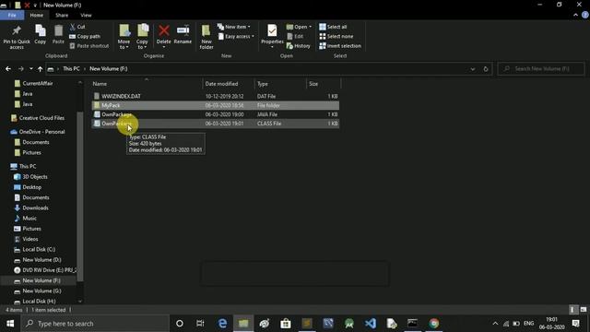Image resolution: width=590 pixels, height=332 pixels.
Task: Go up one folder level
Action: pyautogui.click(x=40, y=69)
